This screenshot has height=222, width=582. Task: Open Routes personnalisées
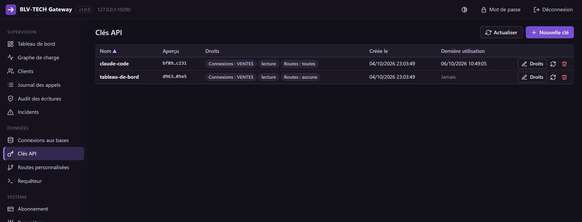44,167
